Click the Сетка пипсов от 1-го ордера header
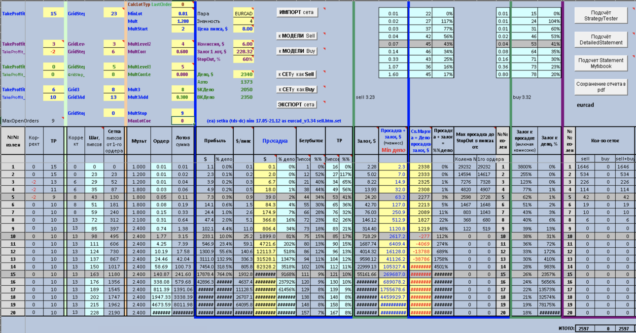 (x=114, y=141)
